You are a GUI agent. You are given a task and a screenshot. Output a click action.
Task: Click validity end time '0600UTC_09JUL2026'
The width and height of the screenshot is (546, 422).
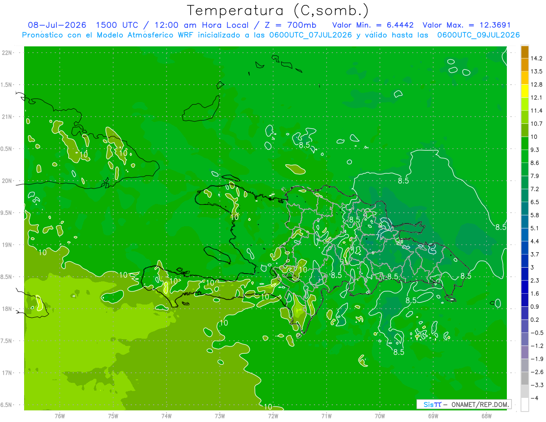(x=479, y=35)
